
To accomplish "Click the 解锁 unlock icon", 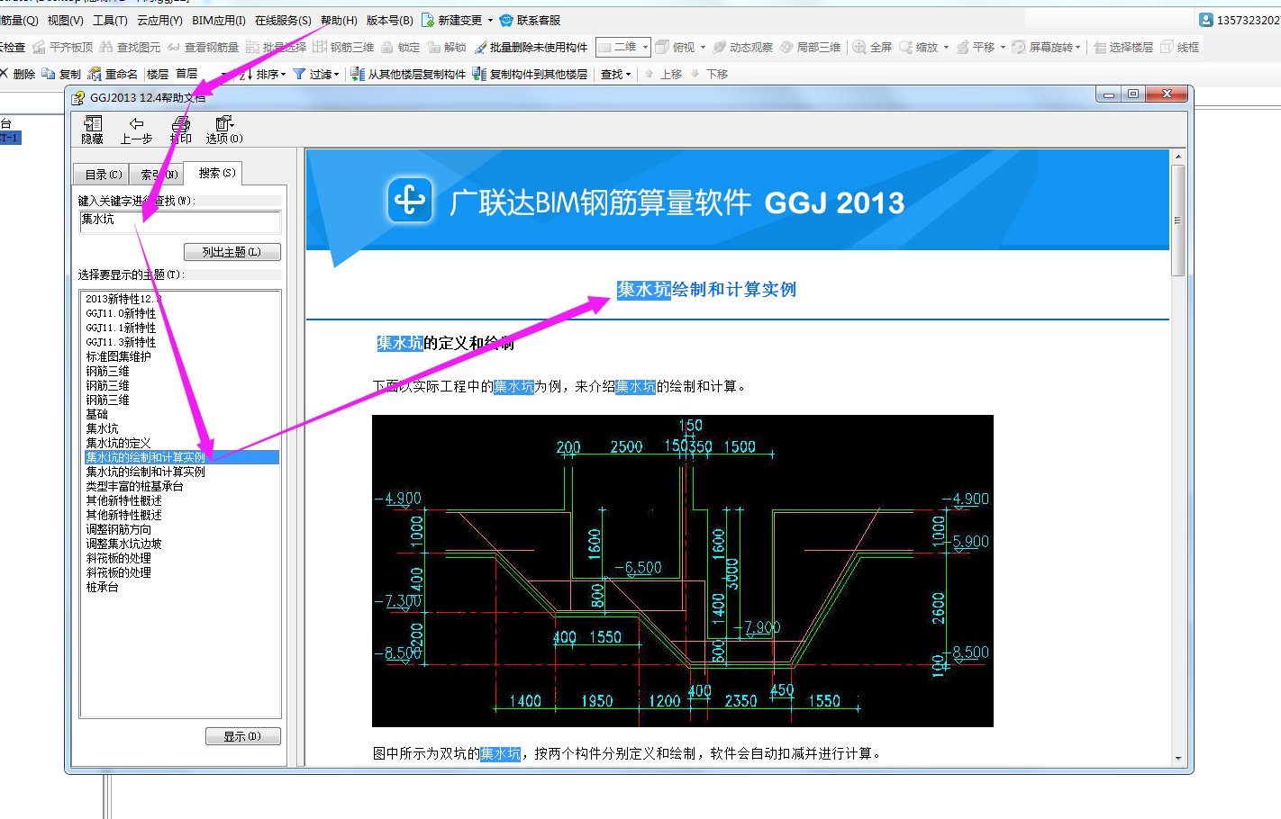I will point(433,47).
